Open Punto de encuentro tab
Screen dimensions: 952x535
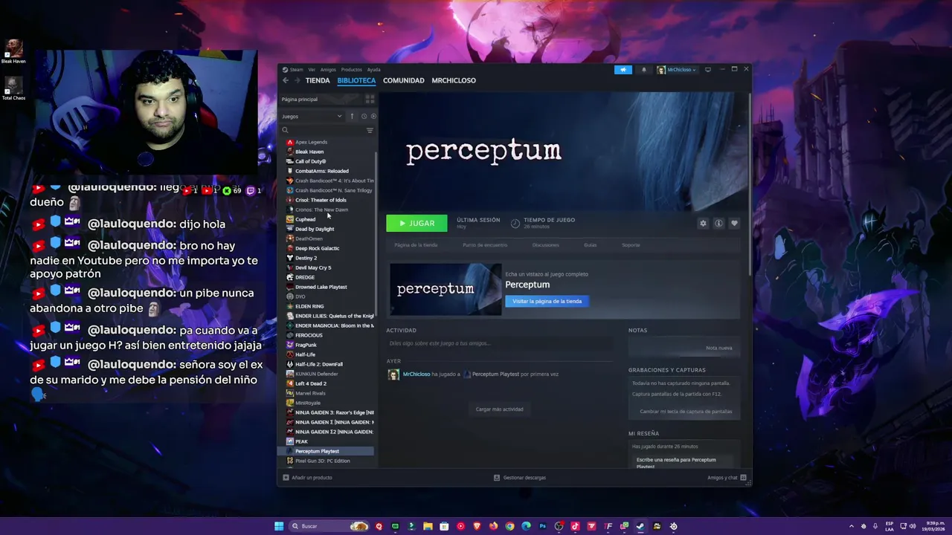tap(485, 244)
